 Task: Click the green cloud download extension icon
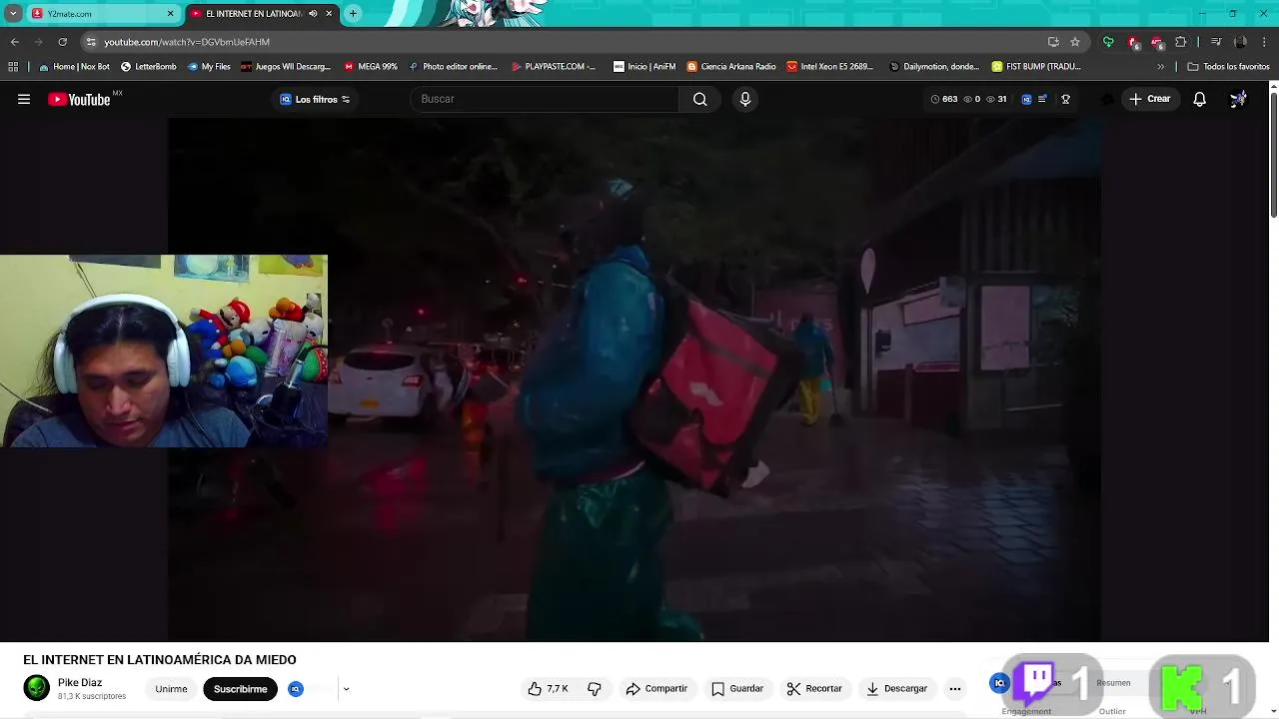1108,42
